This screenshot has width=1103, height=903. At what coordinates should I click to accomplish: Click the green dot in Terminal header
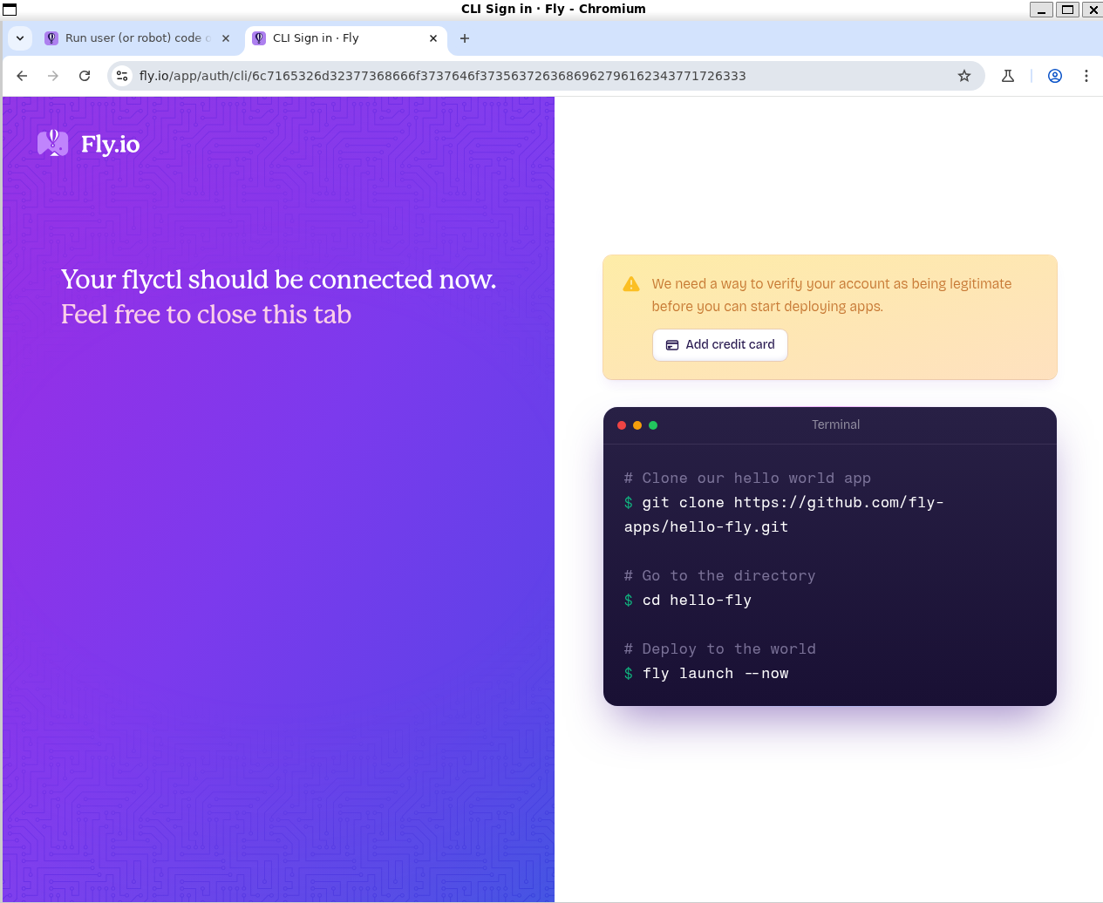[653, 425]
